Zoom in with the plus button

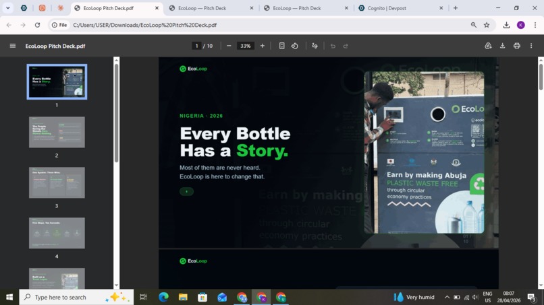pos(263,46)
